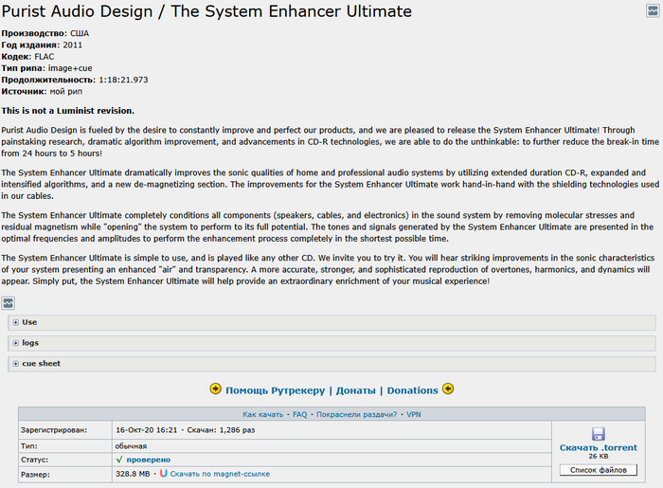Open the Донаты link
663x488 pixels.
(x=357, y=389)
